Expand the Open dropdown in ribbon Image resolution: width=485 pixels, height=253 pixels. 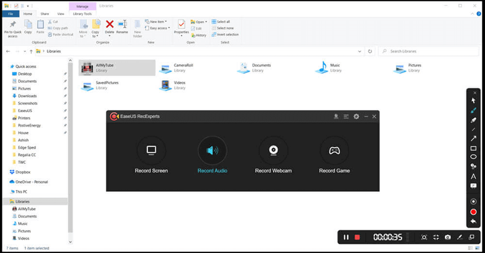199,22
